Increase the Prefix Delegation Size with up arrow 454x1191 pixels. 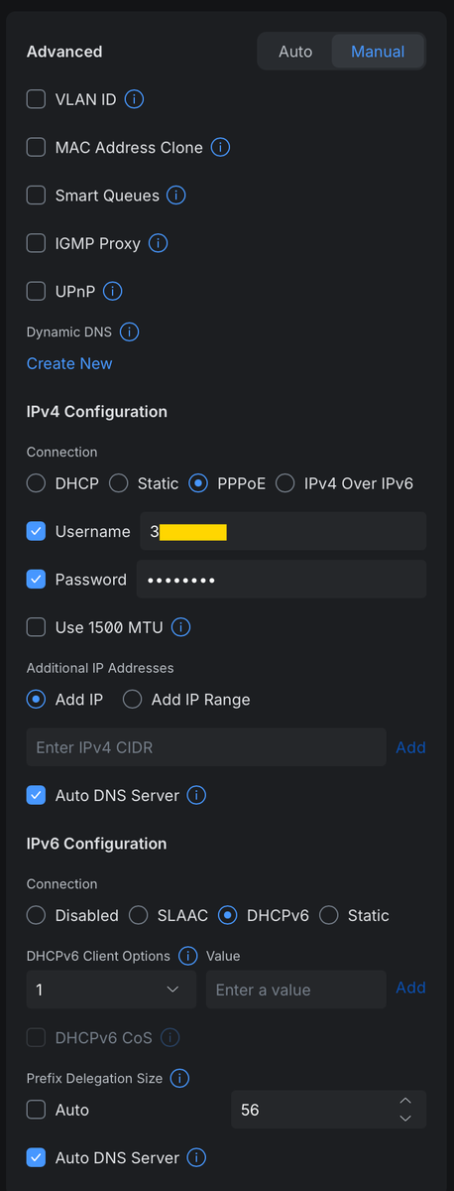click(x=404, y=1102)
